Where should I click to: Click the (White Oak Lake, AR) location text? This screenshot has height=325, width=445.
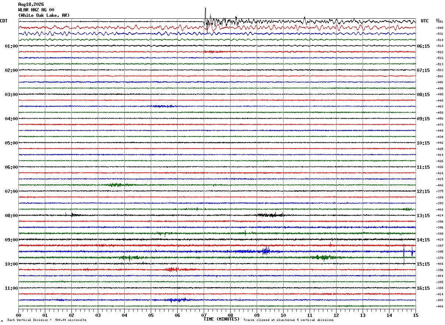click(44, 15)
